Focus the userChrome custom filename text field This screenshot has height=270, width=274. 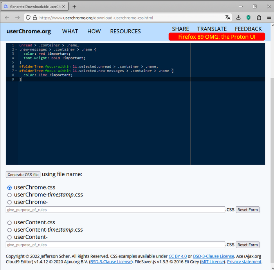pyautogui.click(x=115, y=210)
